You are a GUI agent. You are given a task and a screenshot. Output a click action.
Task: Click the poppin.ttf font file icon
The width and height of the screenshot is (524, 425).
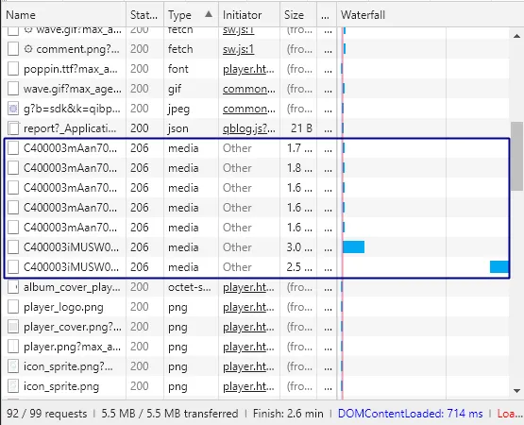13,69
